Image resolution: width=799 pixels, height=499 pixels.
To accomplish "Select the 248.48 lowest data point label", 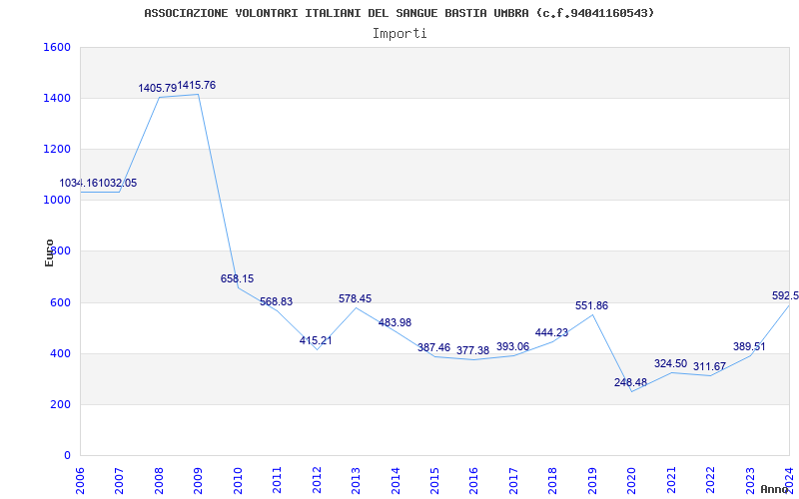I will point(631,382).
